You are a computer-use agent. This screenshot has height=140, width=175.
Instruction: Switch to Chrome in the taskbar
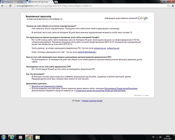(29, 137)
